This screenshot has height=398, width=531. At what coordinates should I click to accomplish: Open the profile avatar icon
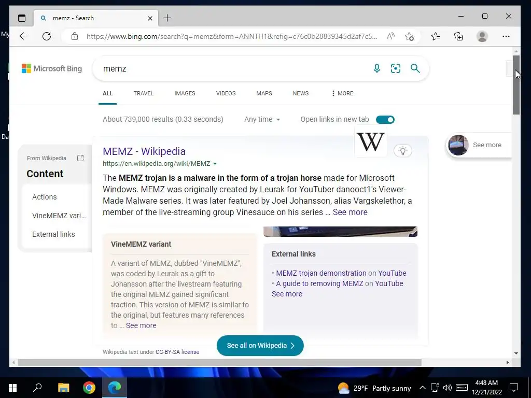[x=482, y=36]
